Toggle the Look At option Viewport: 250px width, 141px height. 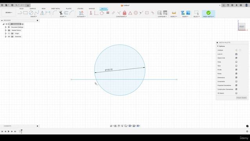pos(236,54)
